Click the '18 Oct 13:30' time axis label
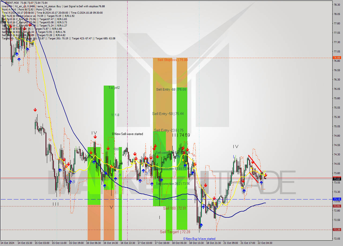Screen dimensions: 343x246 pyautogui.click(x=196, y=243)
